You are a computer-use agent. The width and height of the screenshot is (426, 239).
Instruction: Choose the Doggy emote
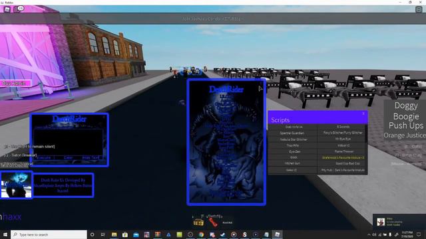(x=406, y=106)
